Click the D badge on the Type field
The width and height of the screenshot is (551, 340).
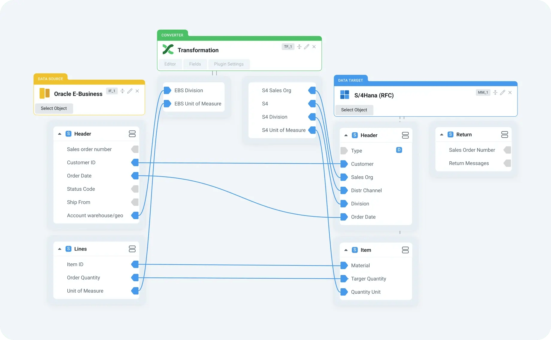click(399, 150)
